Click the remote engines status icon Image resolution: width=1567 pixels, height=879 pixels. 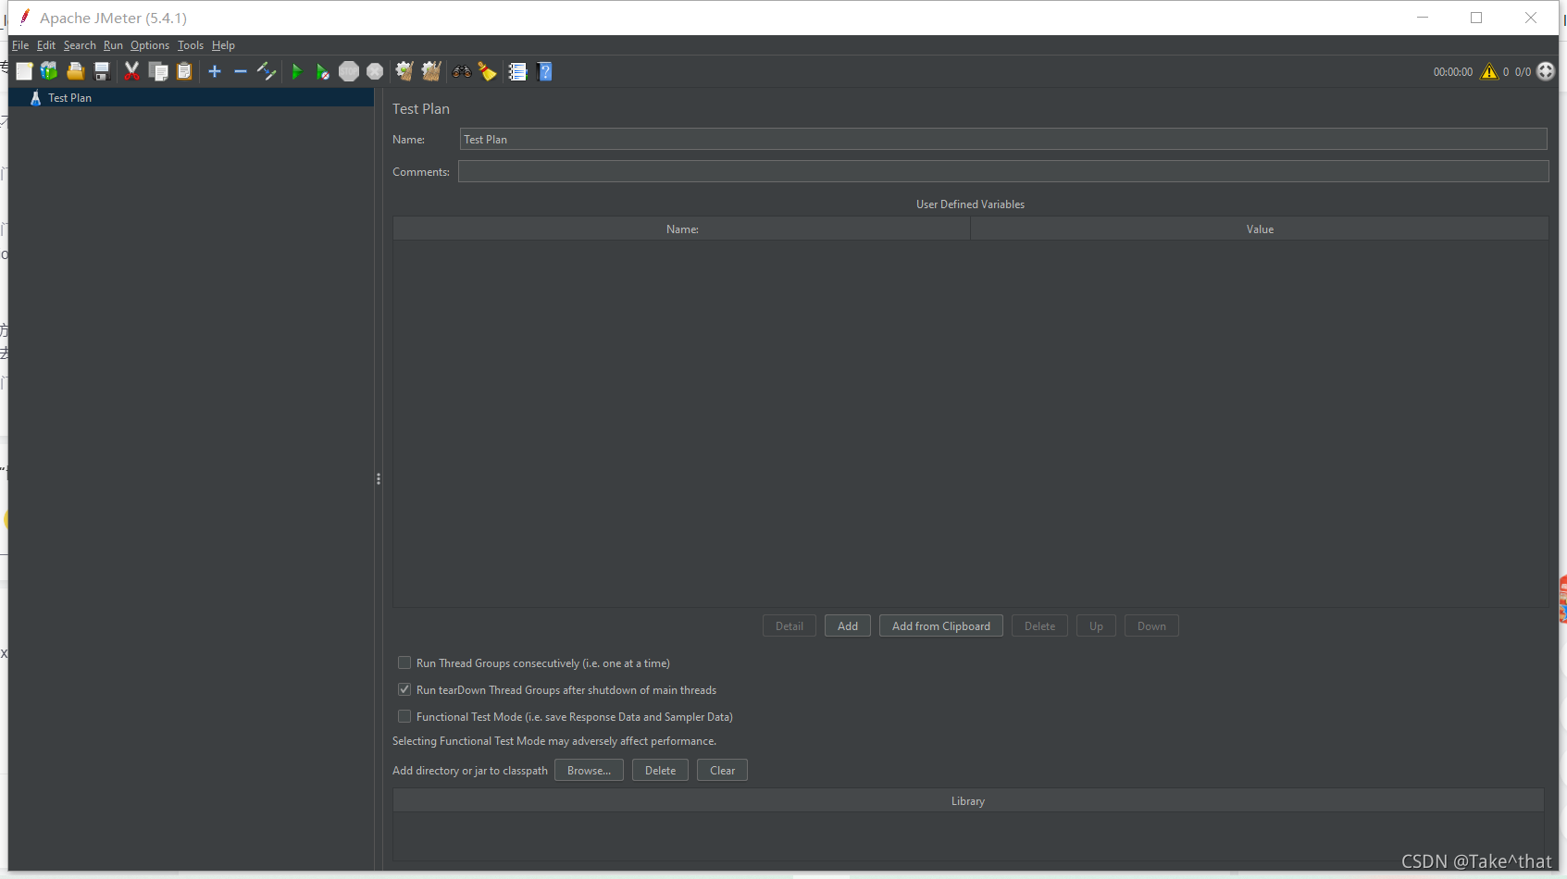pyautogui.click(x=1546, y=71)
